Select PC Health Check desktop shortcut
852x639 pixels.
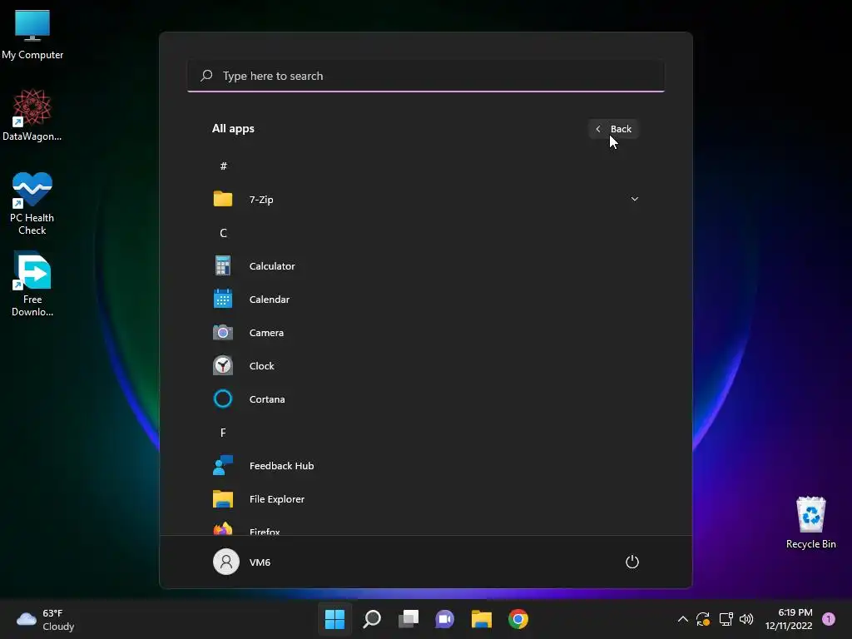coord(32,203)
